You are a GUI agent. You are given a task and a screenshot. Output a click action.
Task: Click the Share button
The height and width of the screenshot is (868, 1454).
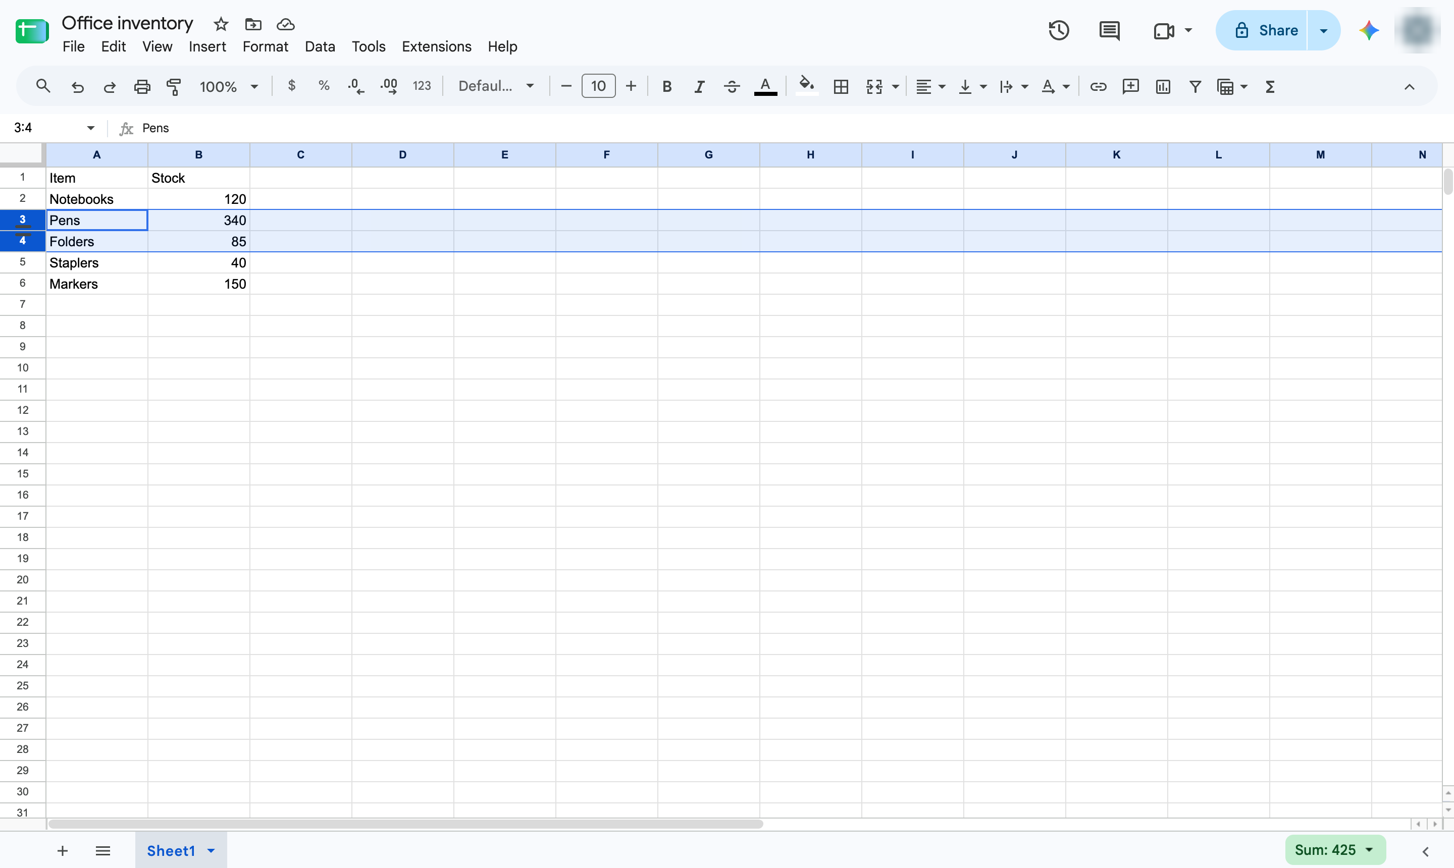(x=1262, y=30)
